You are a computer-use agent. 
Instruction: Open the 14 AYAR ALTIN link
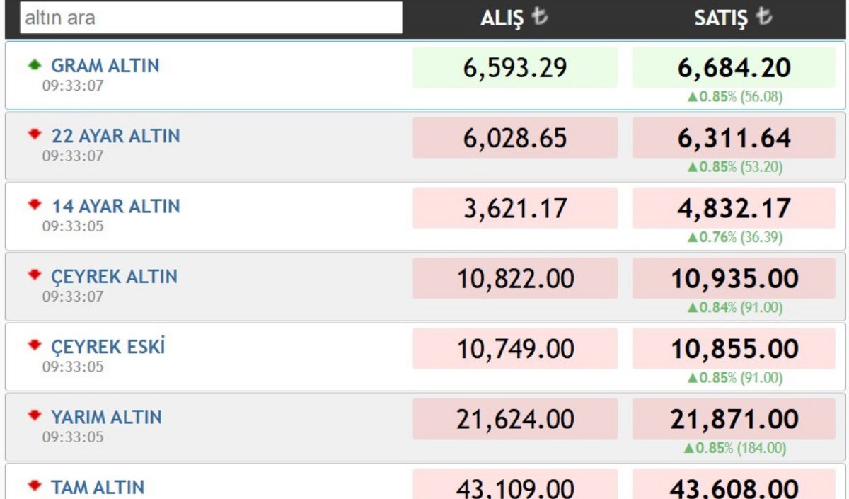coord(115,206)
